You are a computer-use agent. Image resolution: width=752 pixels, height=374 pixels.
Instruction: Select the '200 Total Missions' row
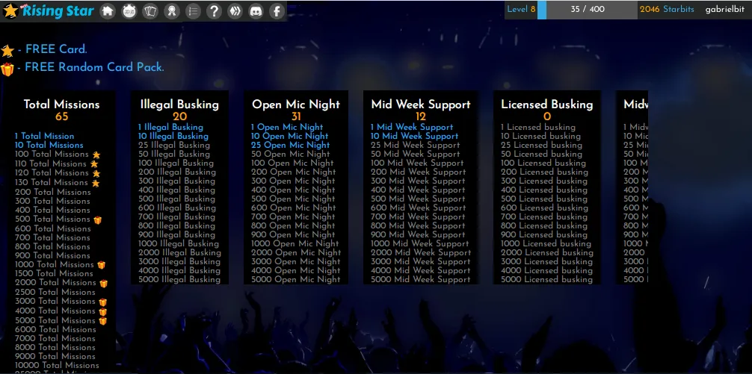[x=53, y=192]
